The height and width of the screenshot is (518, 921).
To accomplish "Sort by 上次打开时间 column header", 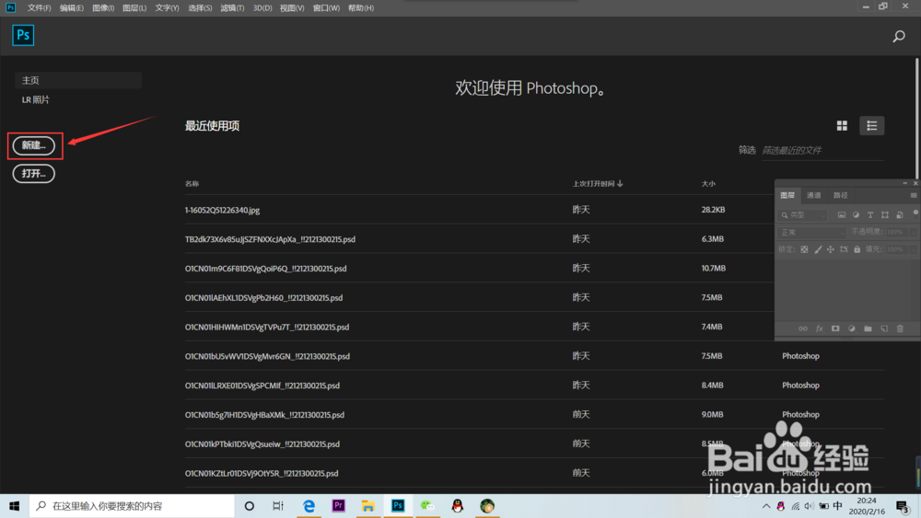I will click(598, 184).
